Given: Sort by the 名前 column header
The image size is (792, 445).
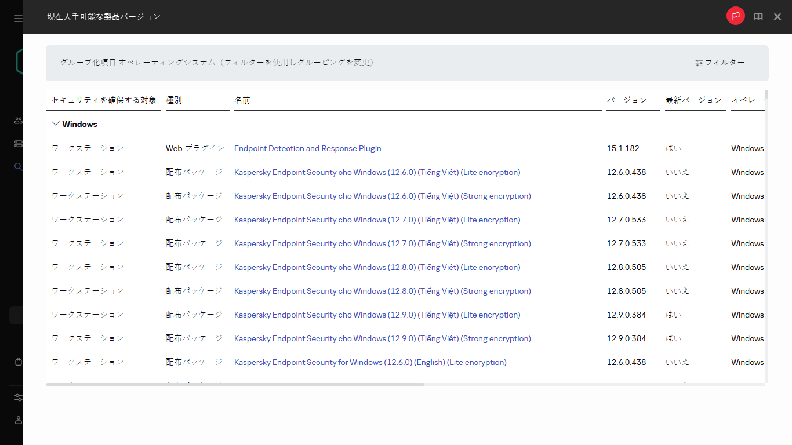Looking at the screenshot, I should pos(242,100).
